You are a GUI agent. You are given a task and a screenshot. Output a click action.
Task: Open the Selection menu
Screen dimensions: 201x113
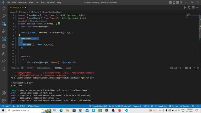coord(22,3)
